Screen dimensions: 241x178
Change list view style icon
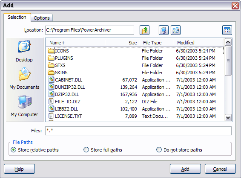(x=227, y=30)
